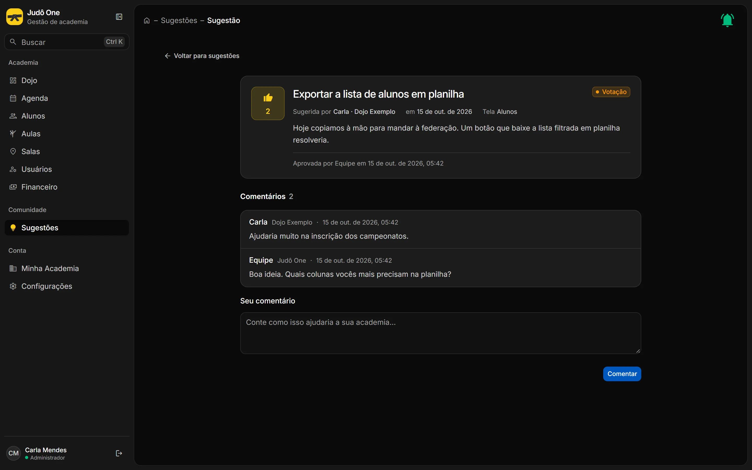Click the Sugestão breadcrumb current page
The width and height of the screenshot is (752, 470).
(224, 21)
